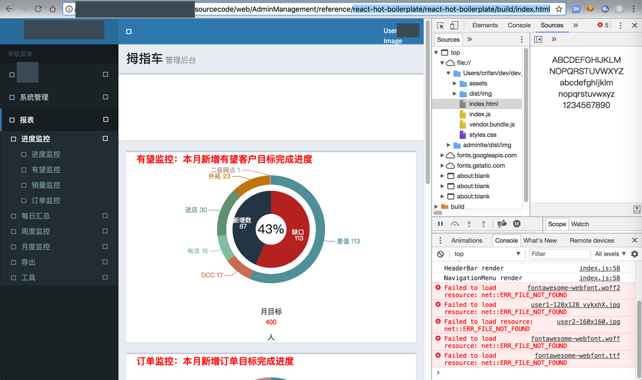Switch to the Elements tab
Image resolution: width=642 pixels, height=380 pixels.
pos(484,25)
